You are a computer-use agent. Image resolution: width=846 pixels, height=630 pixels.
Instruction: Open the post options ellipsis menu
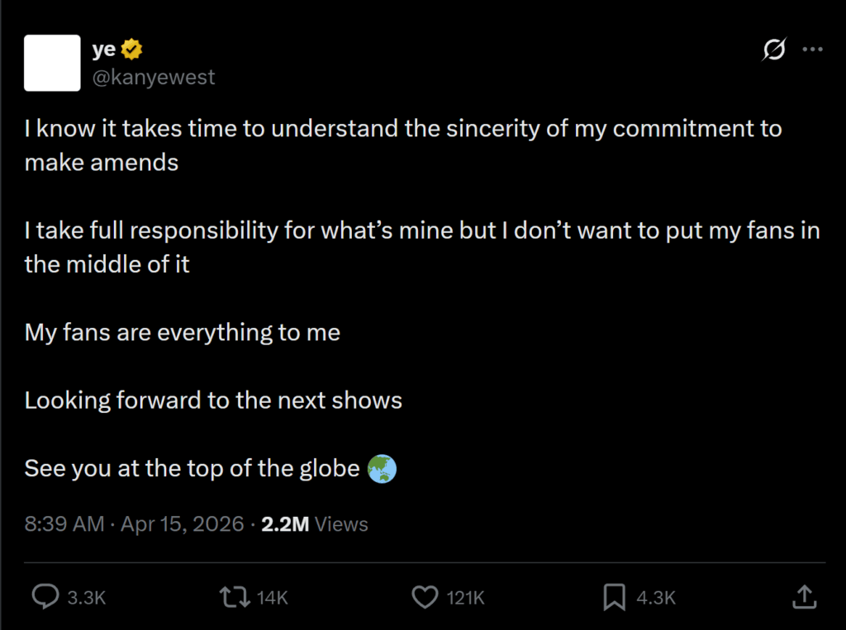813,48
